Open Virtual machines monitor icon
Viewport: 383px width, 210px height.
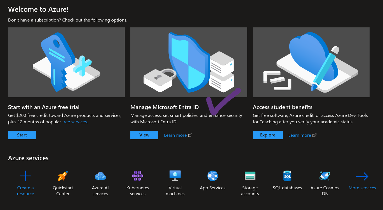pyautogui.click(x=175, y=176)
